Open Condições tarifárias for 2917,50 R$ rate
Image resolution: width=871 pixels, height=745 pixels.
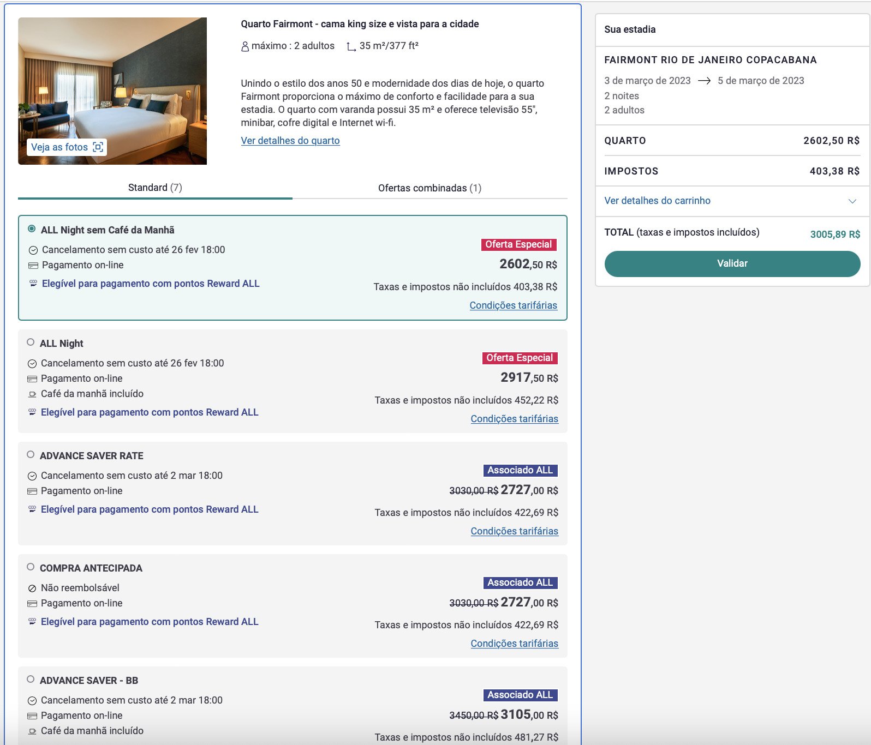point(514,419)
